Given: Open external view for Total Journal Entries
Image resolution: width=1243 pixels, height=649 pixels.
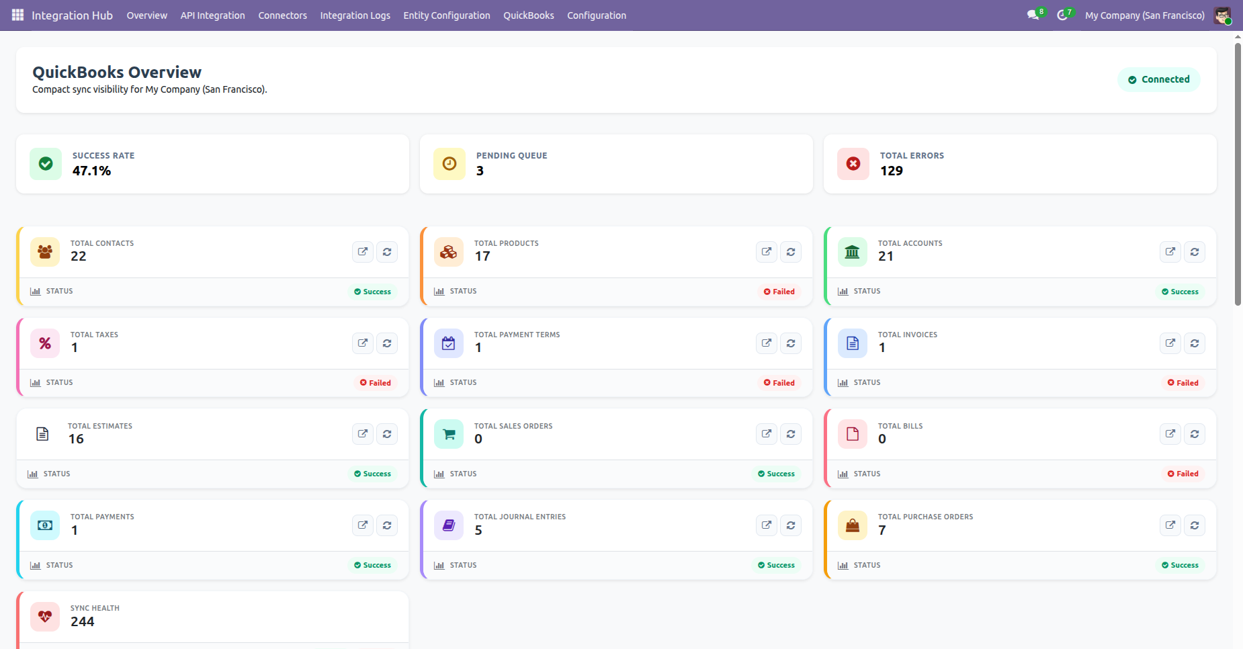Looking at the screenshot, I should point(767,525).
